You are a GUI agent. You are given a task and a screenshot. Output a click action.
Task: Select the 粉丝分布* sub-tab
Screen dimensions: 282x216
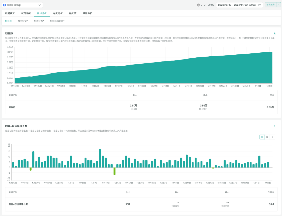(39, 21)
